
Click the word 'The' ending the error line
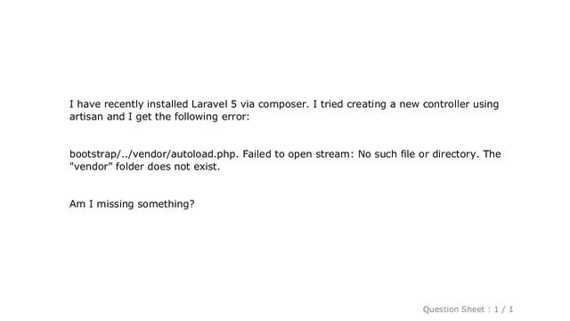(x=492, y=154)
